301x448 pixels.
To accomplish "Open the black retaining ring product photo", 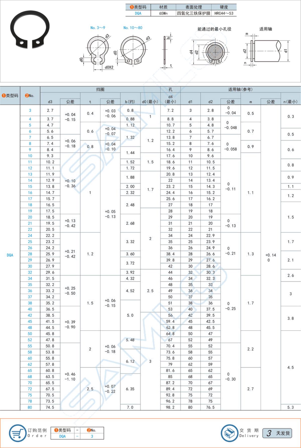I will [x=30, y=30].
